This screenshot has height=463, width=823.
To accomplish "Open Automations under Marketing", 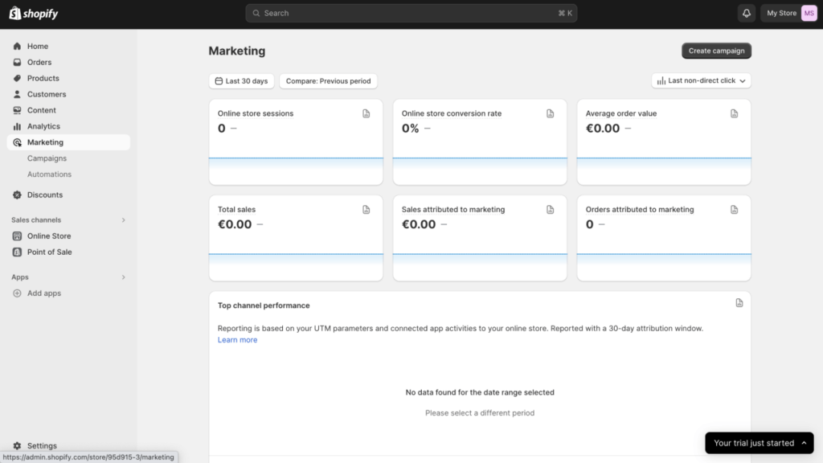I will tap(50, 174).
